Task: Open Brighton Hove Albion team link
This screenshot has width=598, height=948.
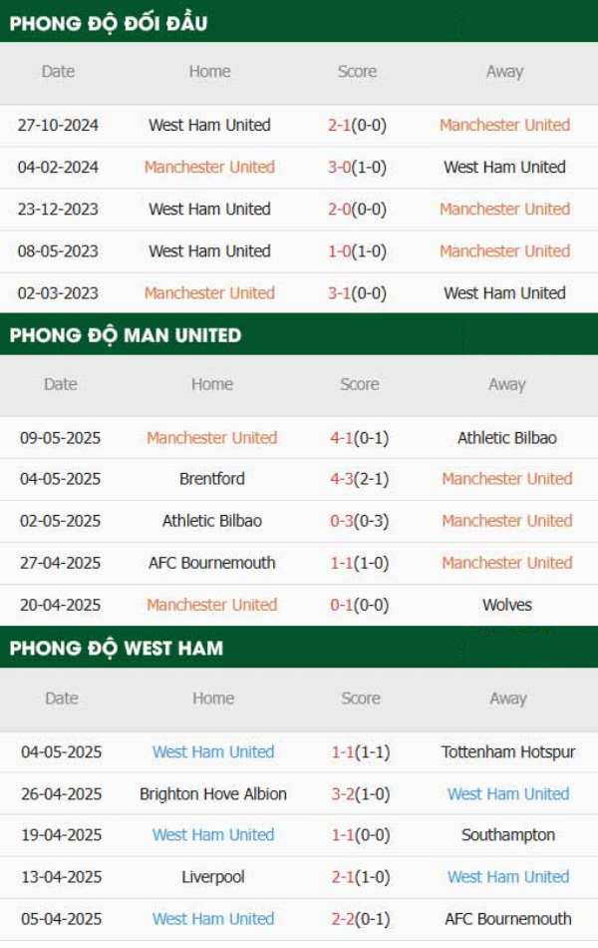Action: [x=213, y=794]
